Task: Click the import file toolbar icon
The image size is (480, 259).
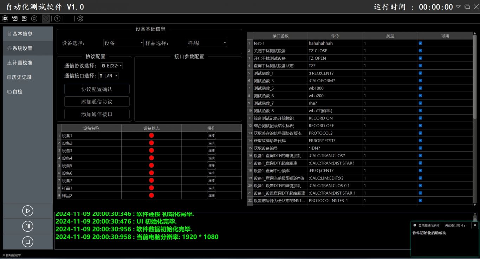Action: 15,19
